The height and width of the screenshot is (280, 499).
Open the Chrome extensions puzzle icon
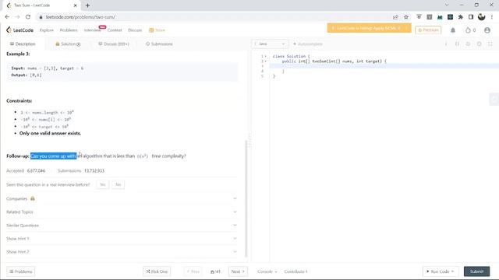point(460,17)
